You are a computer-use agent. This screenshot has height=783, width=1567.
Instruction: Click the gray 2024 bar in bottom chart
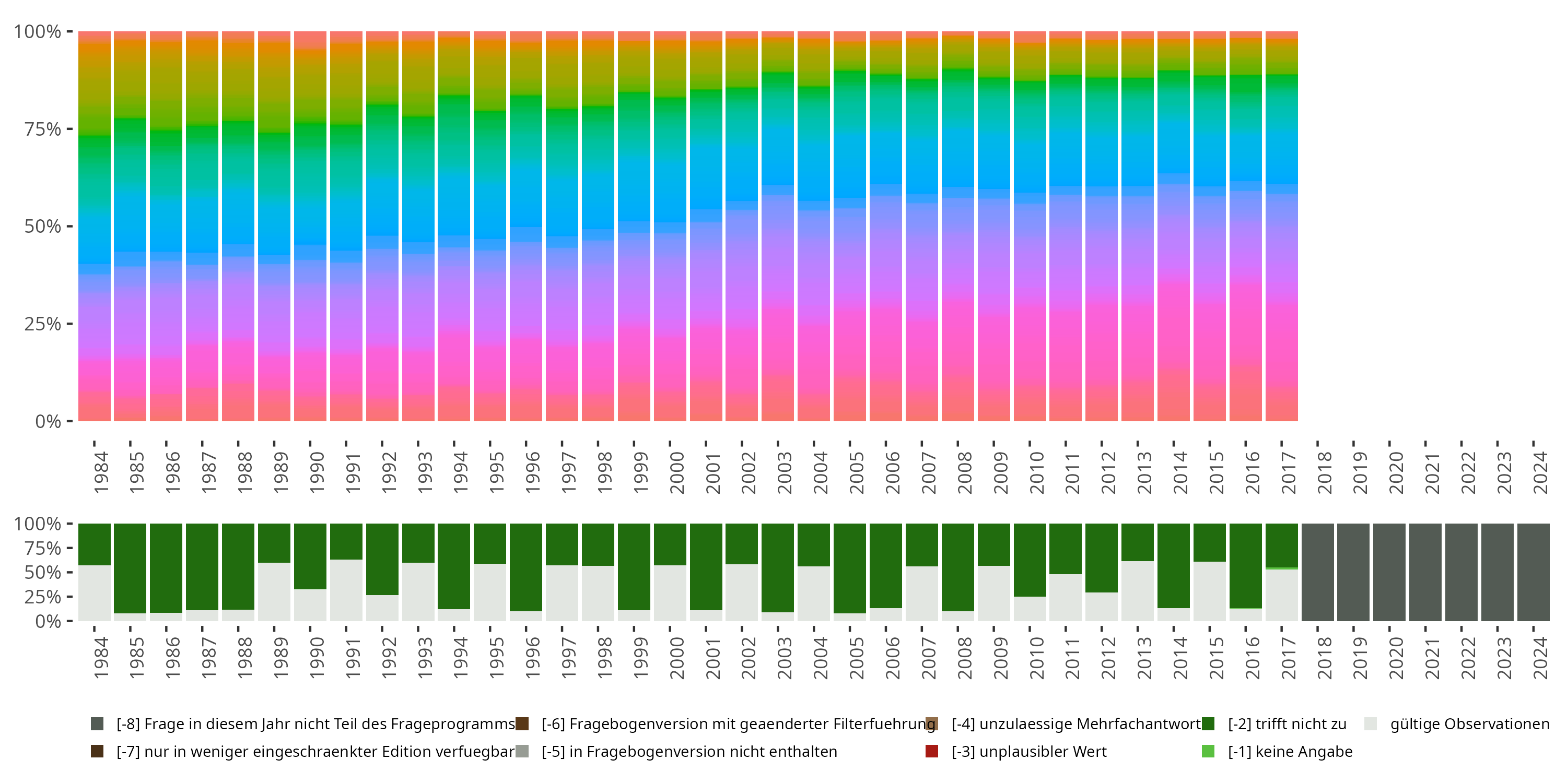(x=1534, y=572)
